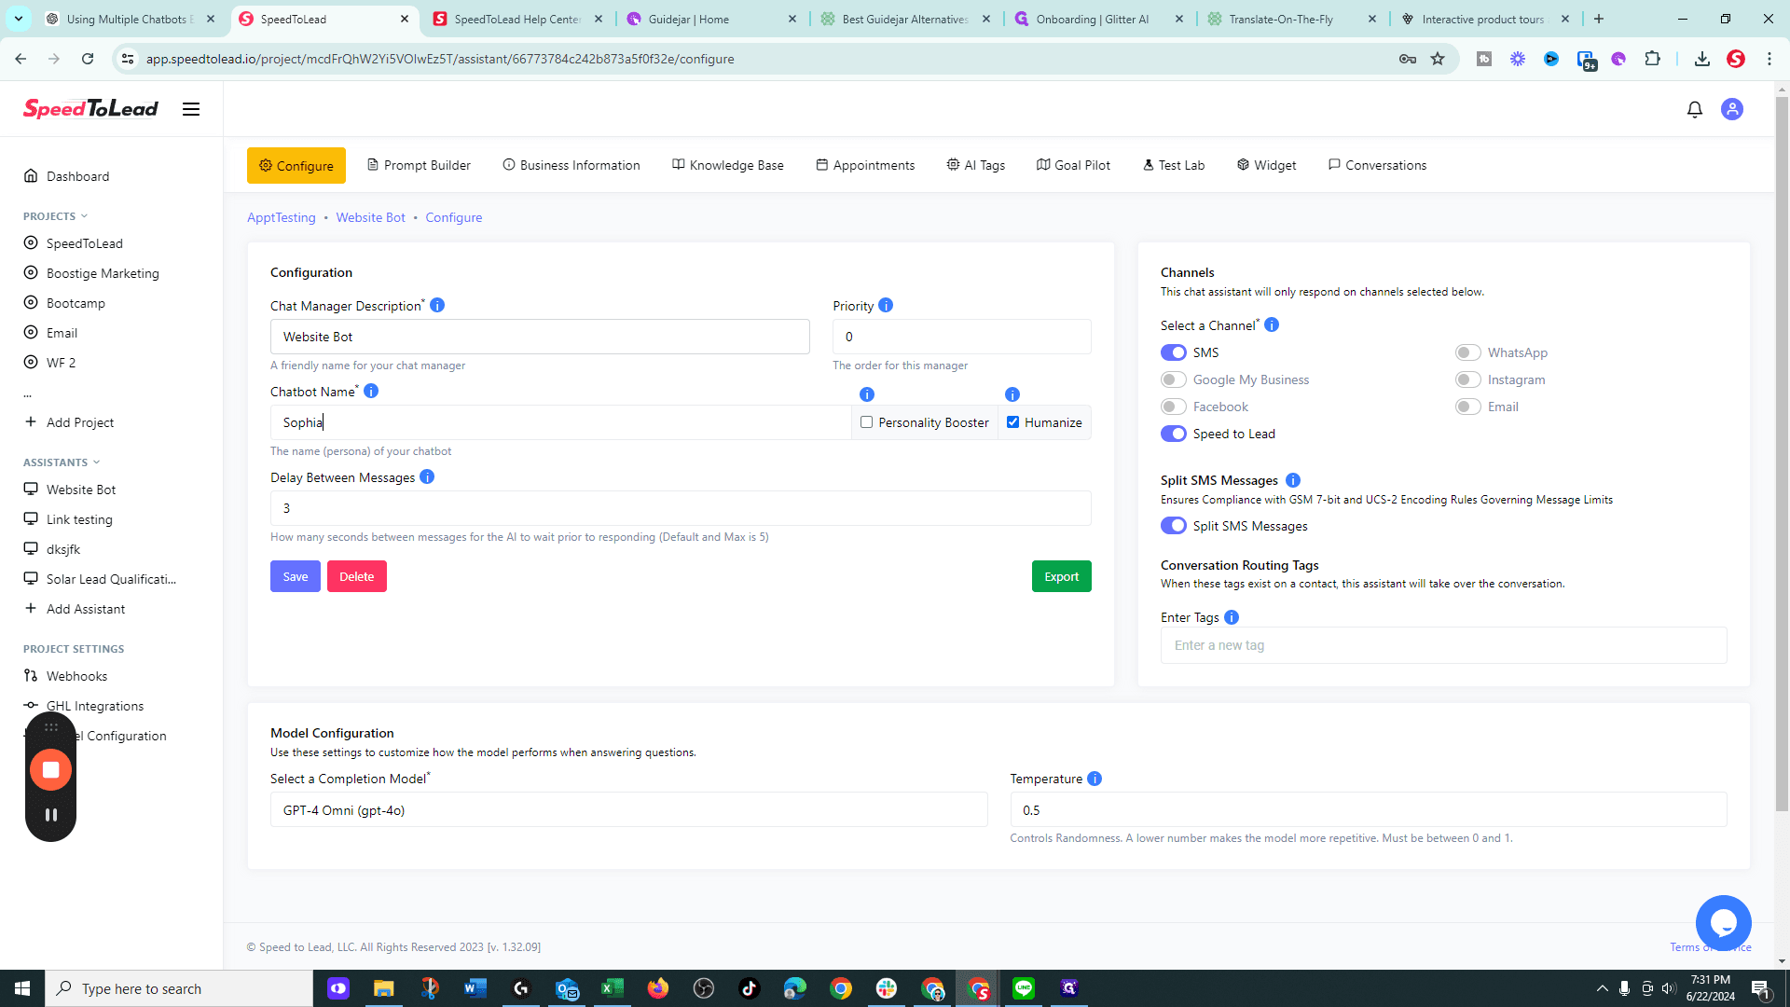Open Excel from the taskbar
Image resolution: width=1790 pixels, height=1007 pixels.
[613, 988]
